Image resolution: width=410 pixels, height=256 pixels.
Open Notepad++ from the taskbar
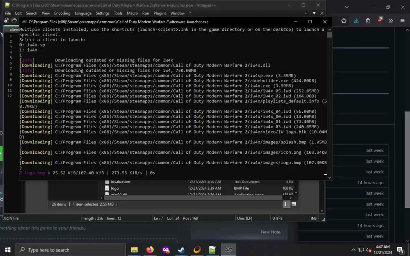pos(213,250)
